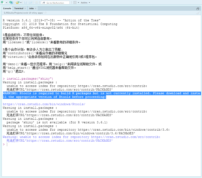Click the console pane restore icon
Viewport: 202px width, 178px height.
pyautogui.click(x=198, y=9)
